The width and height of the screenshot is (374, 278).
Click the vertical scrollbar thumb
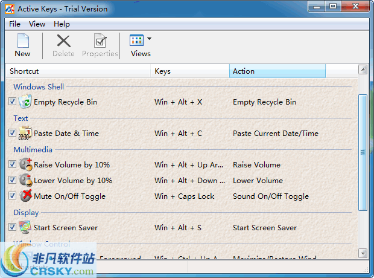pyautogui.click(x=363, y=152)
